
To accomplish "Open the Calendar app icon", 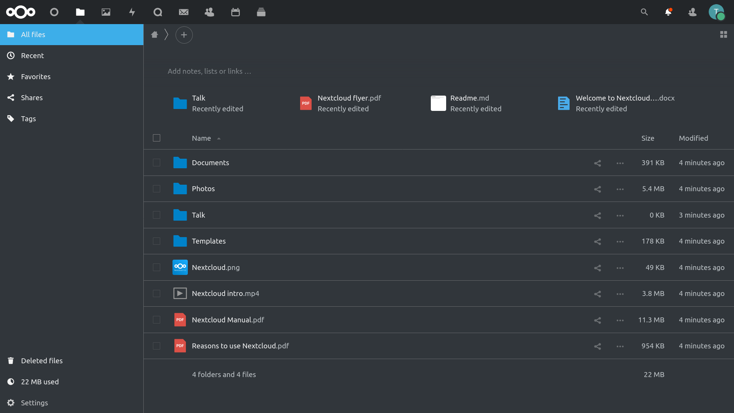I will (235, 12).
